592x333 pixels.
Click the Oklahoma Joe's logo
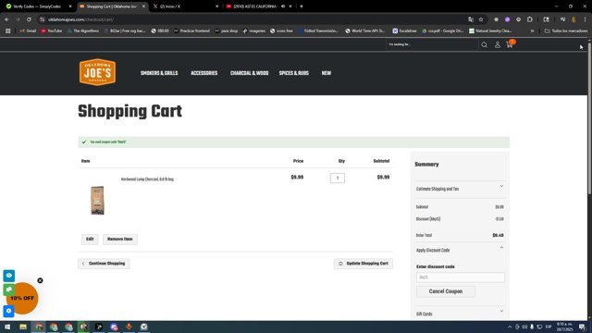pyautogui.click(x=97, y=72)
